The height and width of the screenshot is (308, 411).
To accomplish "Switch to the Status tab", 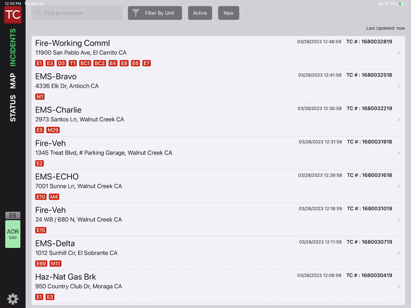I will (13, 108).
